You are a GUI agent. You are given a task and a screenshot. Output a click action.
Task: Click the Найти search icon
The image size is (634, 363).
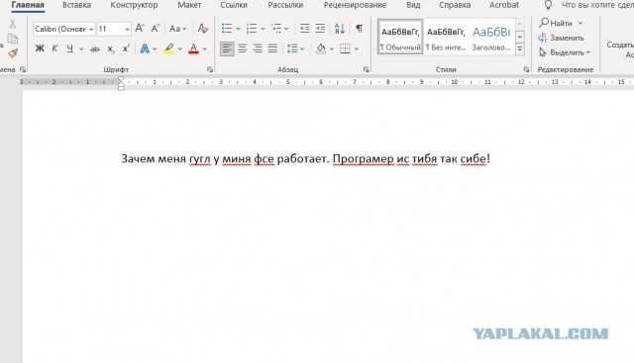click(x=544, y=23)
